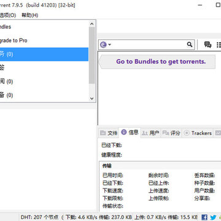Screen dimensions: 221x221
Task: Click the sidebar scrollbar down arrow
Action: click(92, 98)
